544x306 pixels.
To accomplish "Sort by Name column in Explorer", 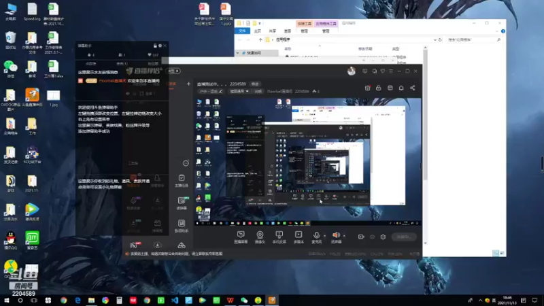I will pyautogui.click(x=288, y=49).
